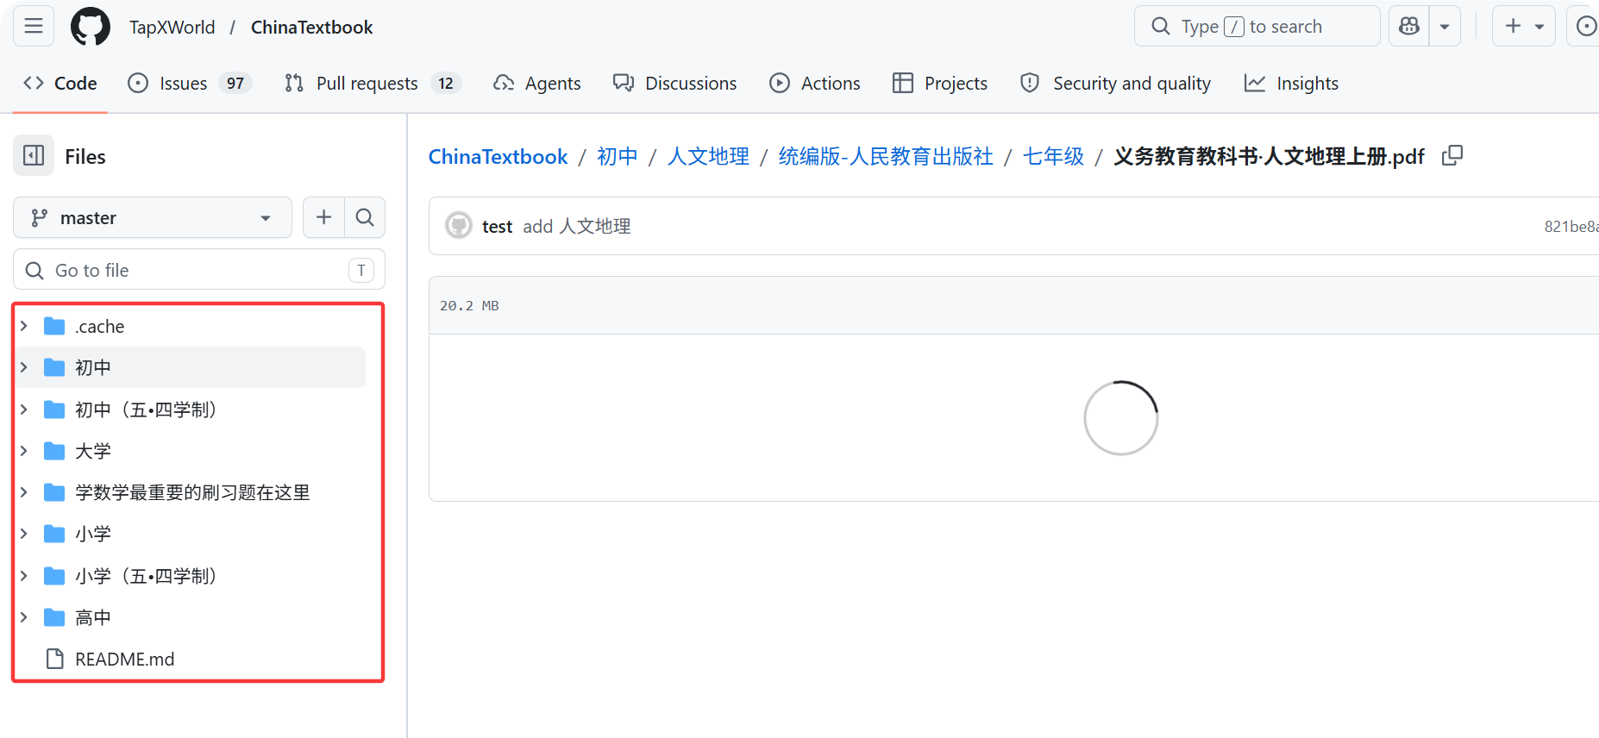
Task: Expand the 大学 folder chevron
Action: pos(24,450)
